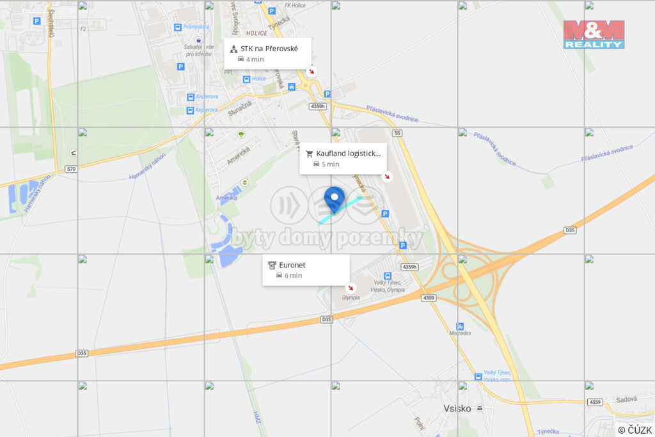This screenshot has width=655, height=437.
Task: Click the 570 road number badge
Action: (x=71, y=169)
